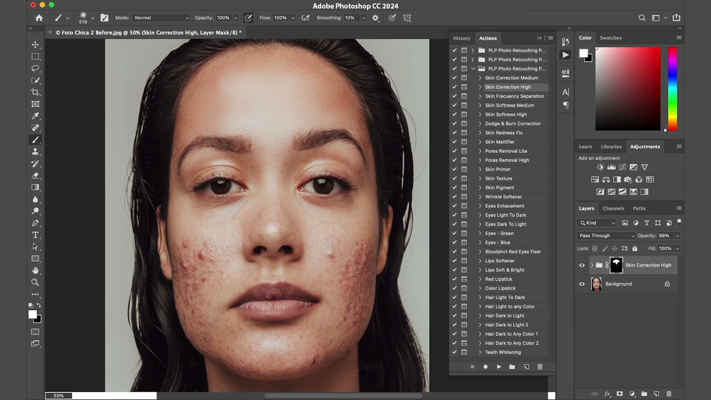This screenshot has width=711, height=400.
Task: Toggle checkmark for Red Lipstick action
Action: tap(454, 279)
